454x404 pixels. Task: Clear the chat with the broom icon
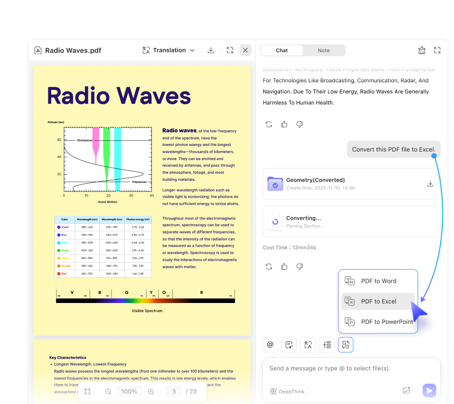tap(422, 50)
